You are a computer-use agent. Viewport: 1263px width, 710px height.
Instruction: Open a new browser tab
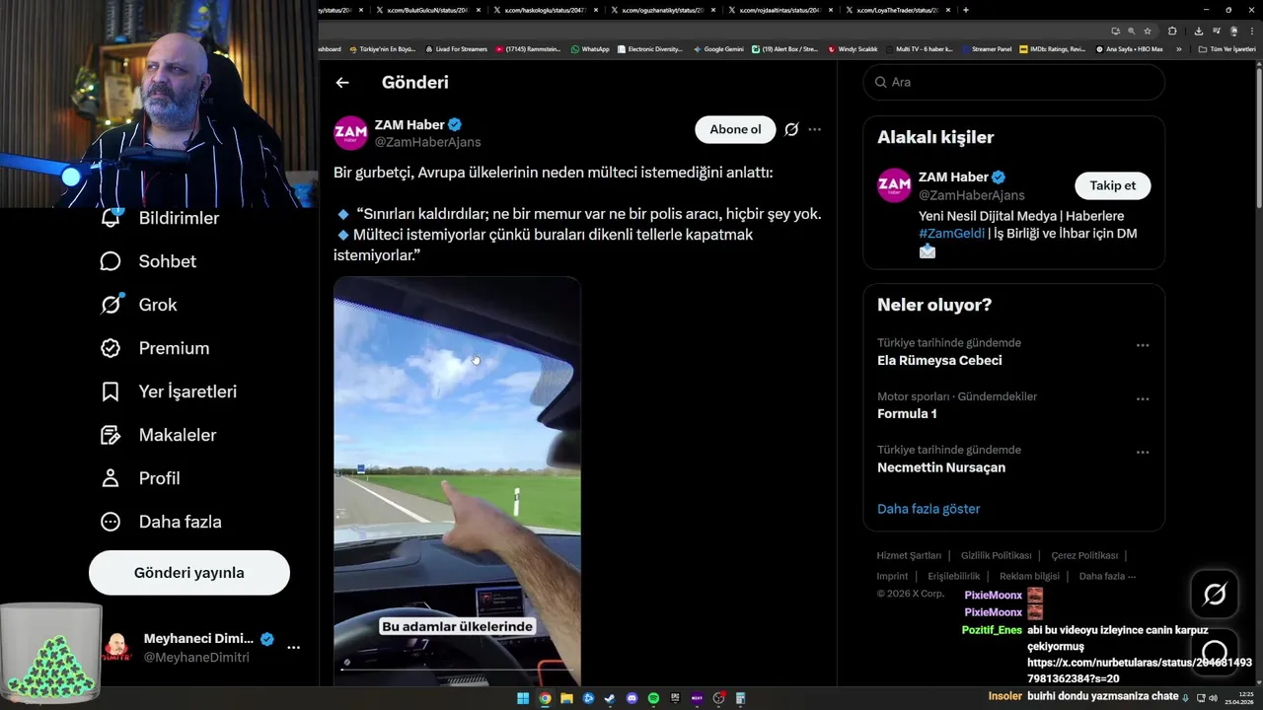965,10
